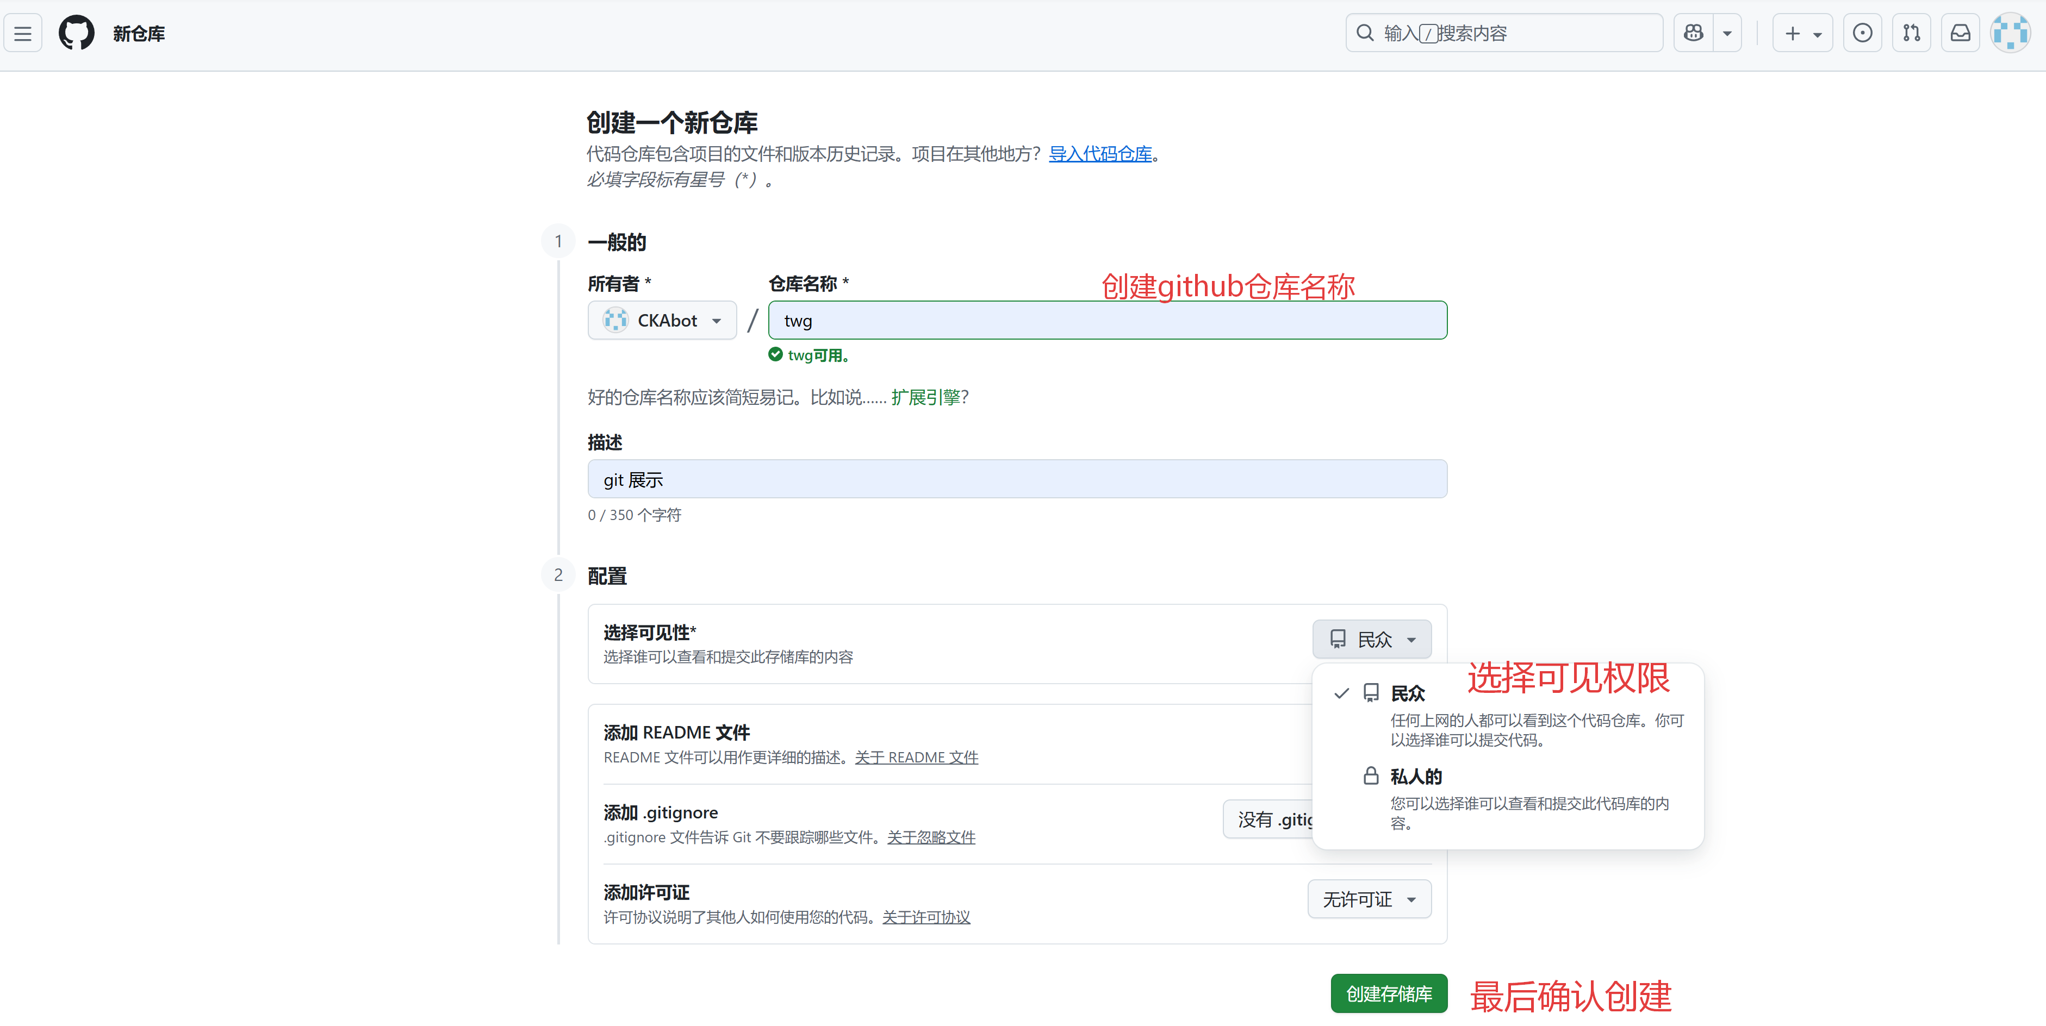Open the Copilot chat icon

[1693, 33]
